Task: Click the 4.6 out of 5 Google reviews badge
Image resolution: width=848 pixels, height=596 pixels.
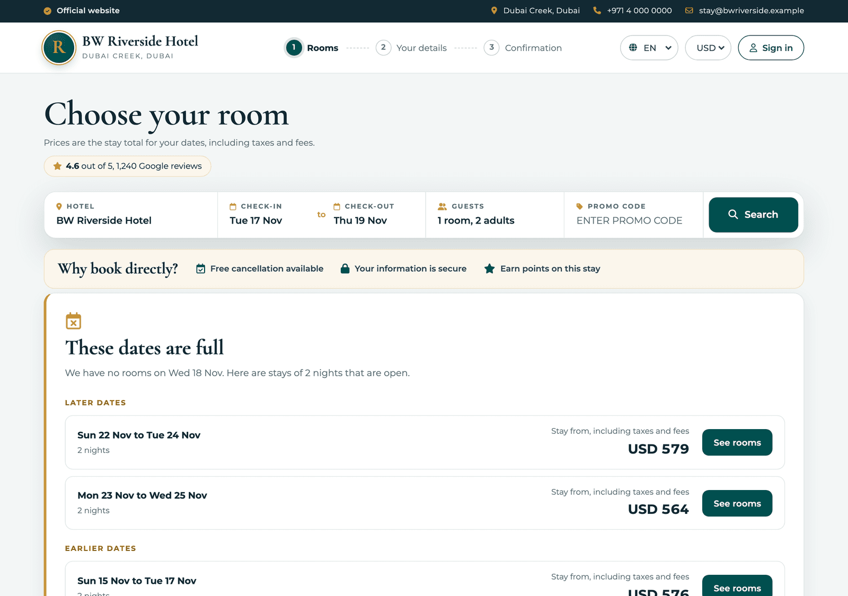Action: coord(127,166)
